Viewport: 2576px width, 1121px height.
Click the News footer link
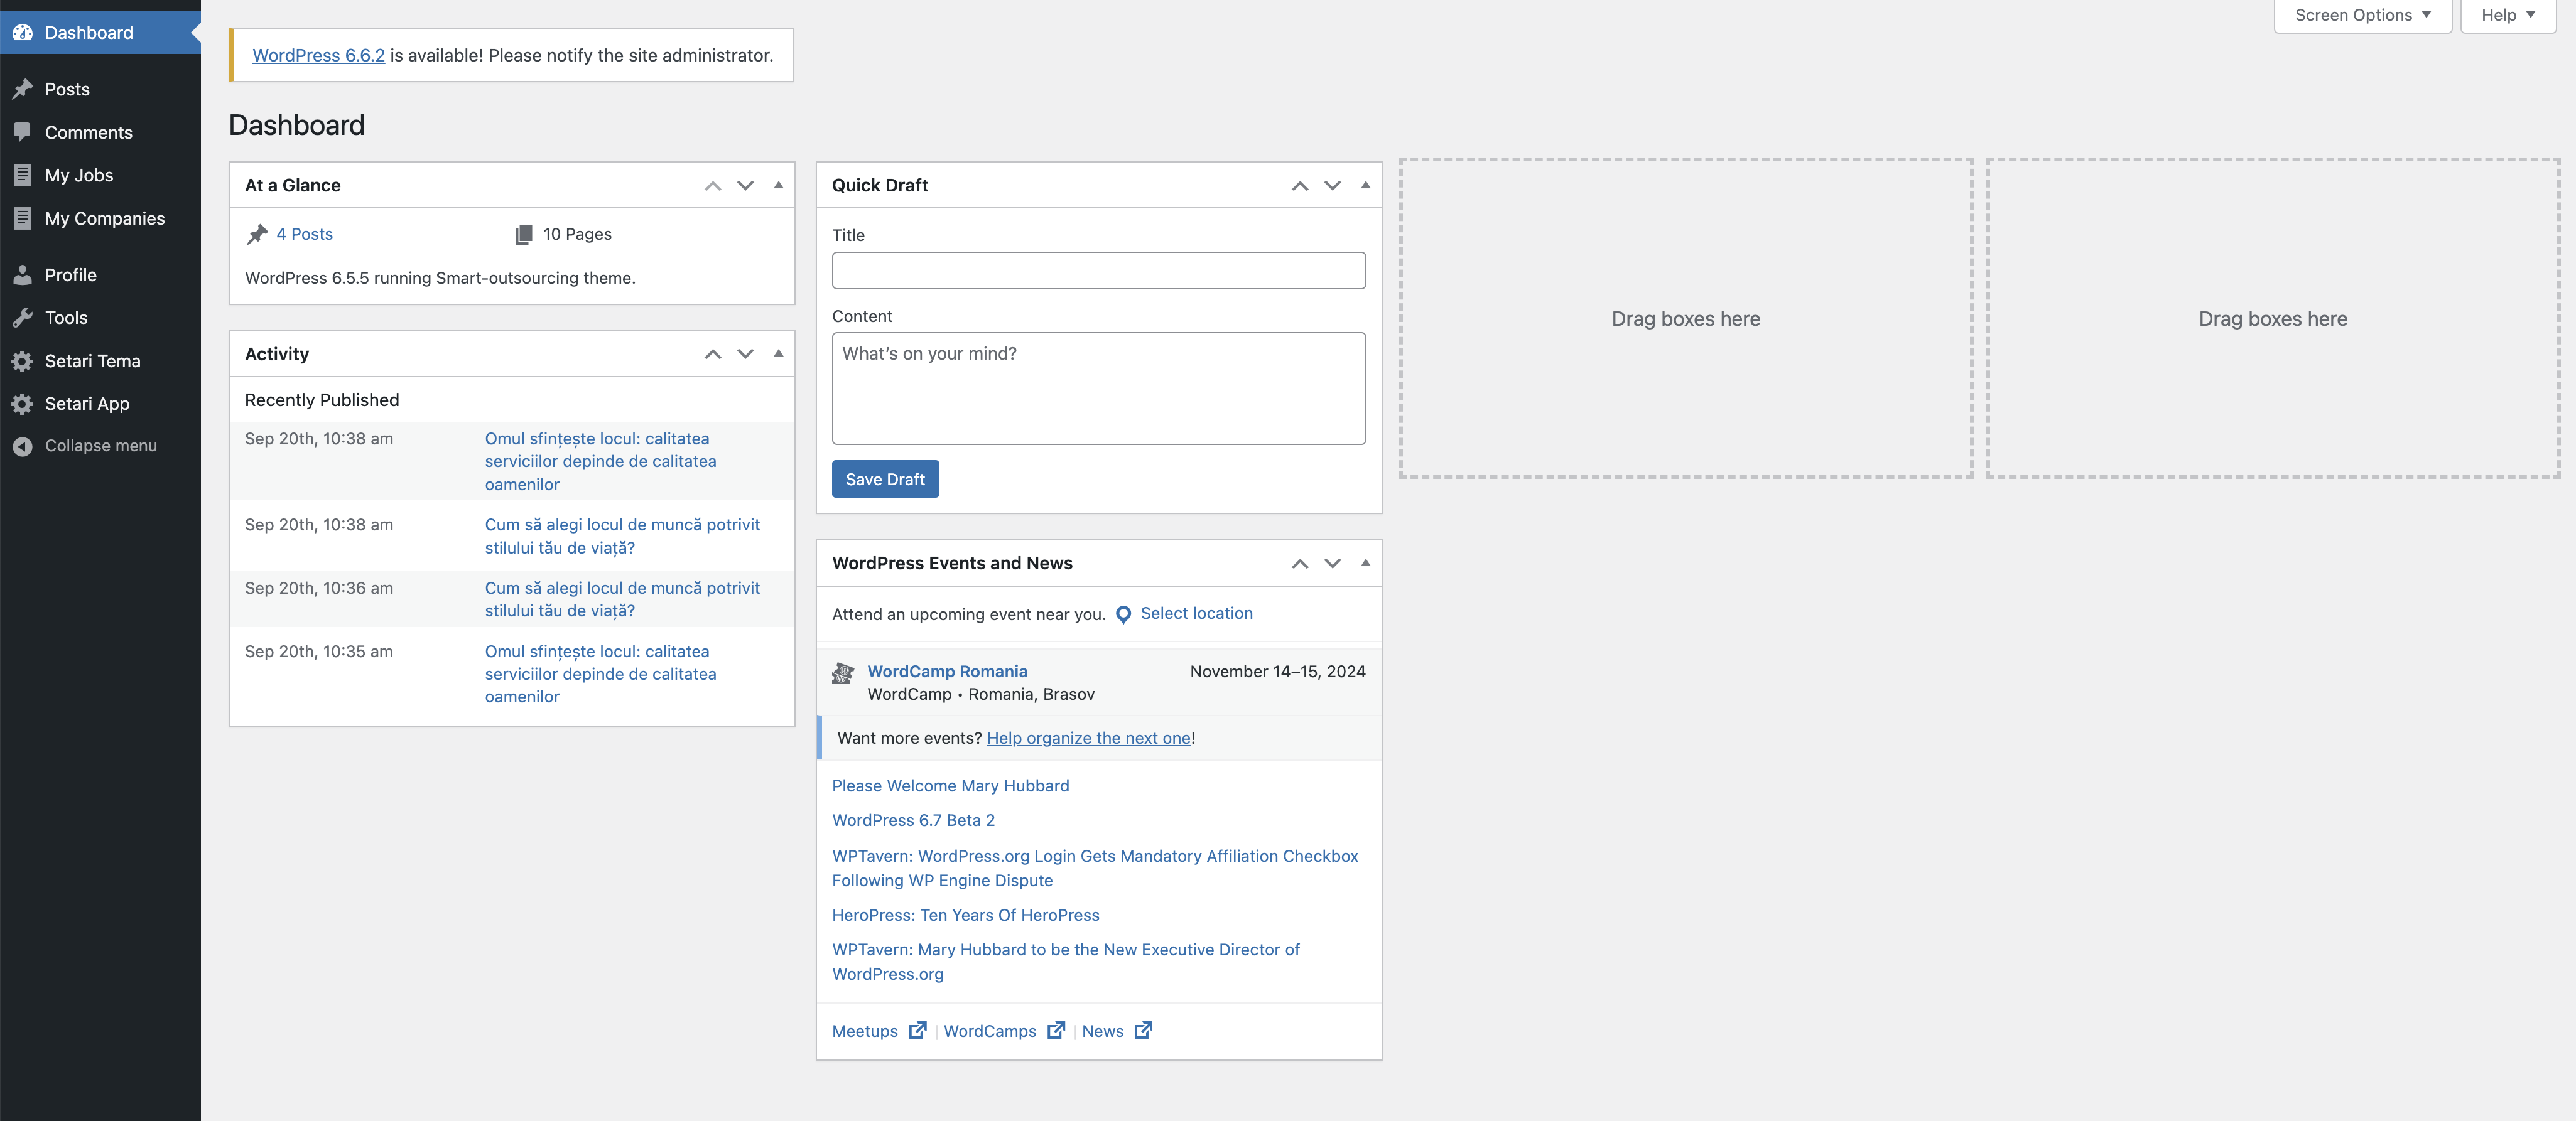point(1102,1031)
